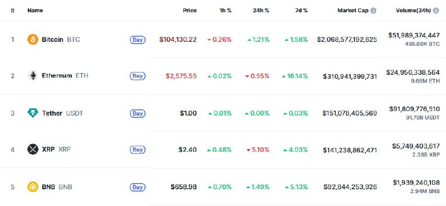Click the Ethereum diamond logo icon

click(x=33, y=76)
